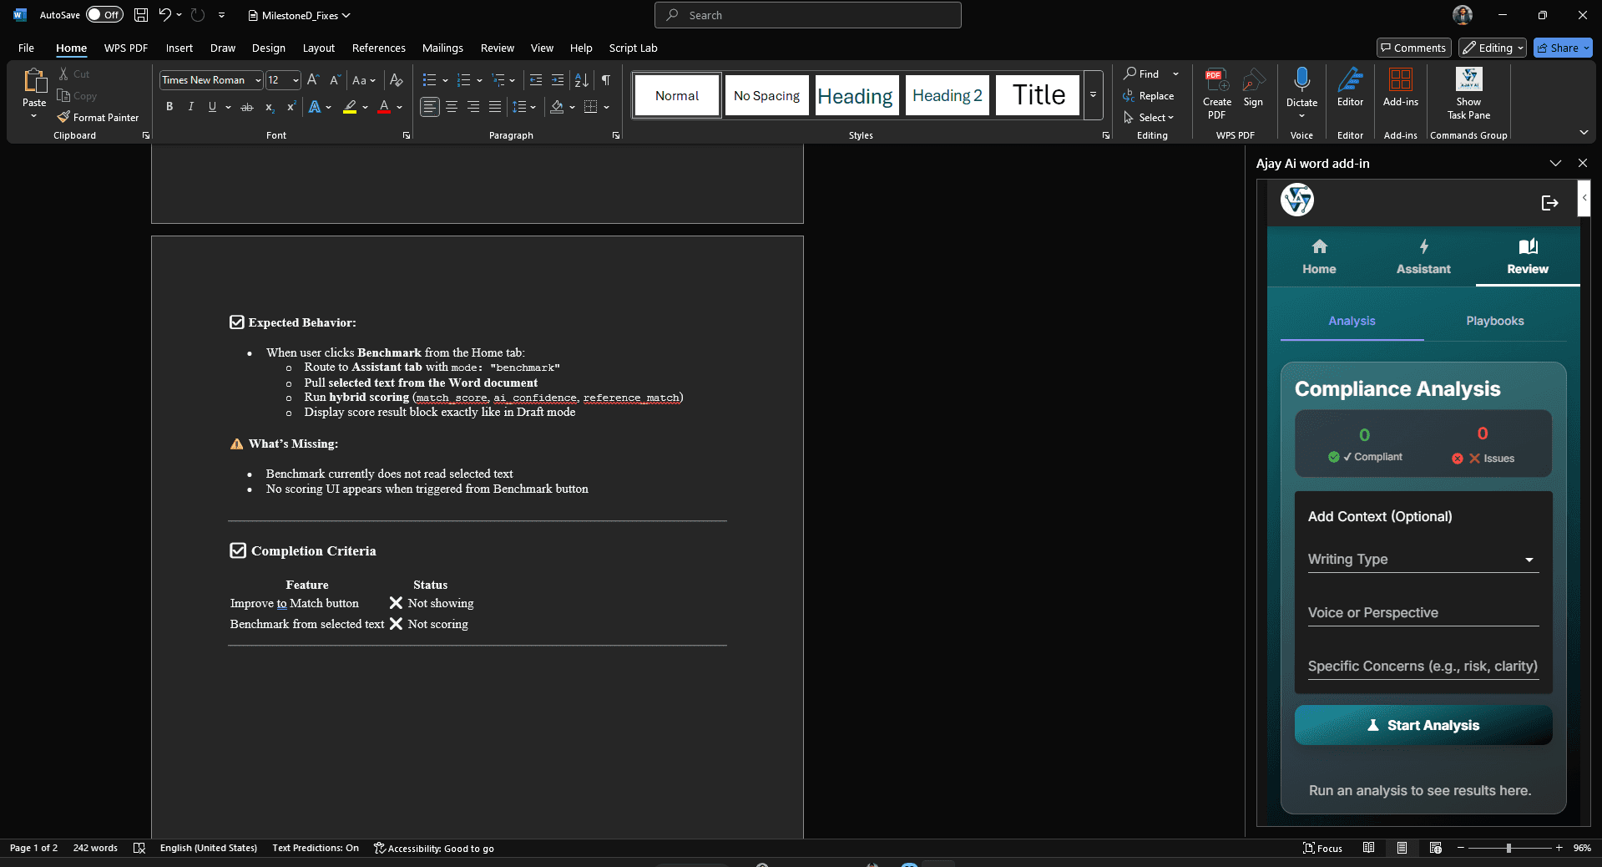Collapse the ribbon with chevron
1602x867 pixels.
(x=1584, y=133)
